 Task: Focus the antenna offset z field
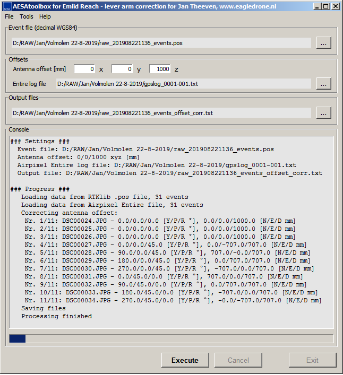[160, 69]
